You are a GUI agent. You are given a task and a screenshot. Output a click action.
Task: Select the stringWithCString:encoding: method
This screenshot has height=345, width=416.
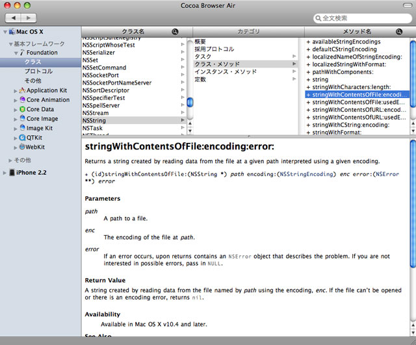tap(357, 125)
